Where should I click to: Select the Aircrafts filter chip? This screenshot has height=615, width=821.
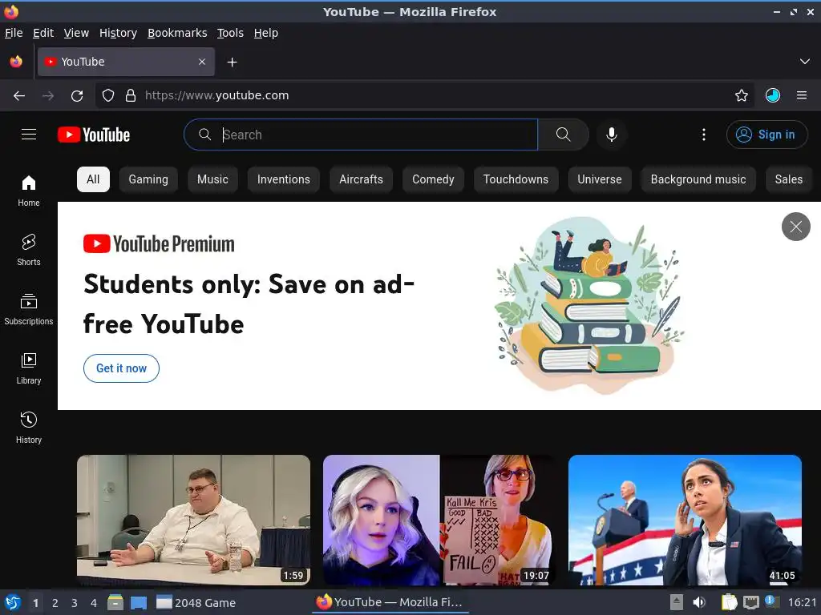[x=361, y=179]
